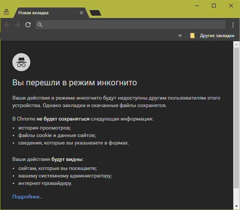The height and width of the screenshot is (210, 240).
Task: Click the incognito hat-and-glasses icon in title bar
Action: pyautogui.click(x=6, y=12)
